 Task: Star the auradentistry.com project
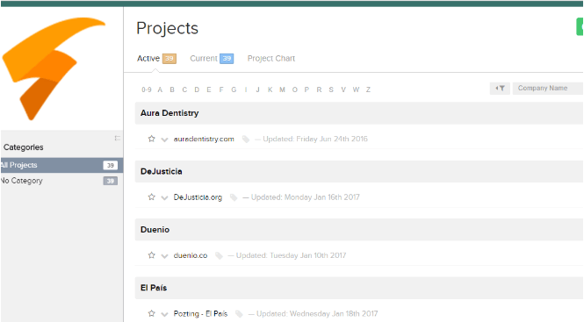(x=151, y=139)
